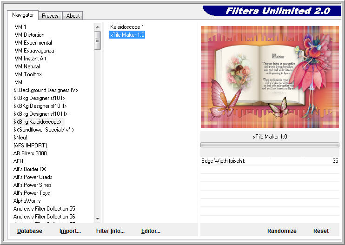The width and height of the screenshot is (345, 245).
Task: Select VM Extravaganza category
Action: [x=34, y=51]
